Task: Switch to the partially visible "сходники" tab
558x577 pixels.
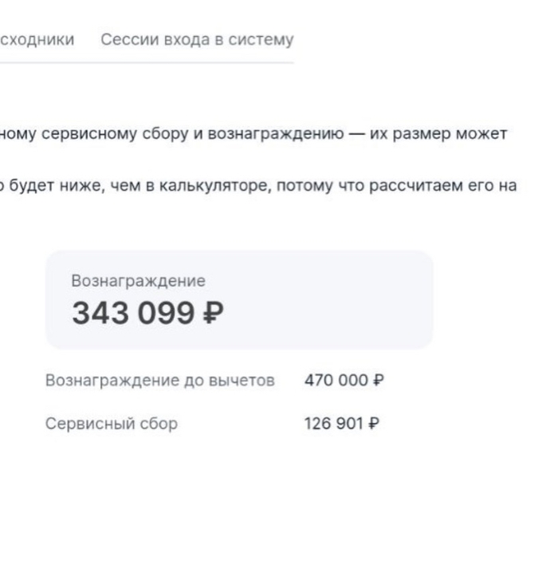Action: click(x=37, y=39)
